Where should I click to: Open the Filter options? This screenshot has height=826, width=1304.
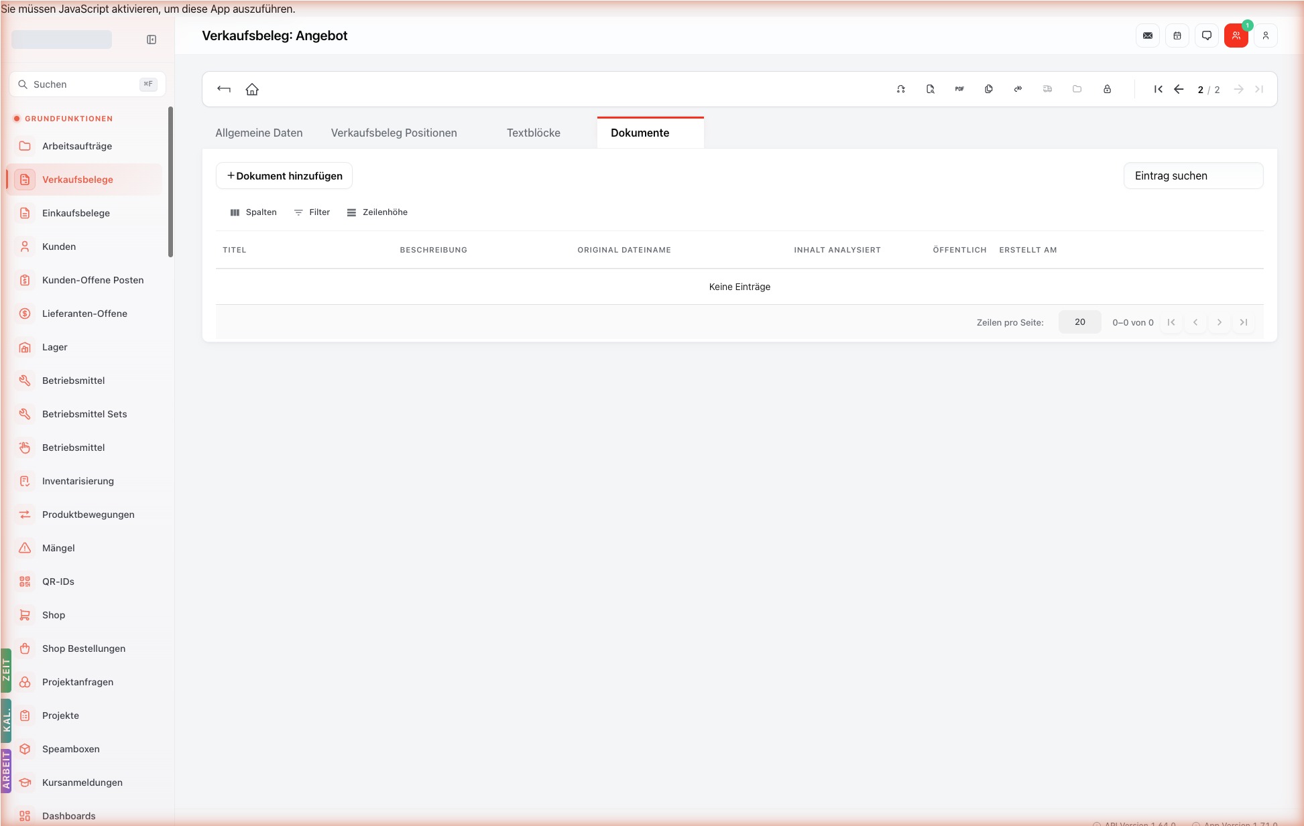pyautogui.click(x=312, y=212)
